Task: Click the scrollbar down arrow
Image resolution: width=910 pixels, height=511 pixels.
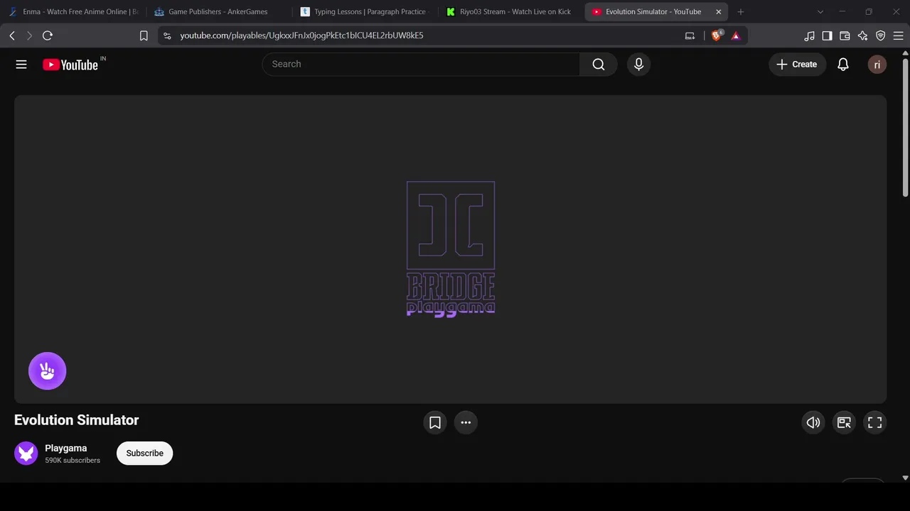Action: (x=905, y=478)
